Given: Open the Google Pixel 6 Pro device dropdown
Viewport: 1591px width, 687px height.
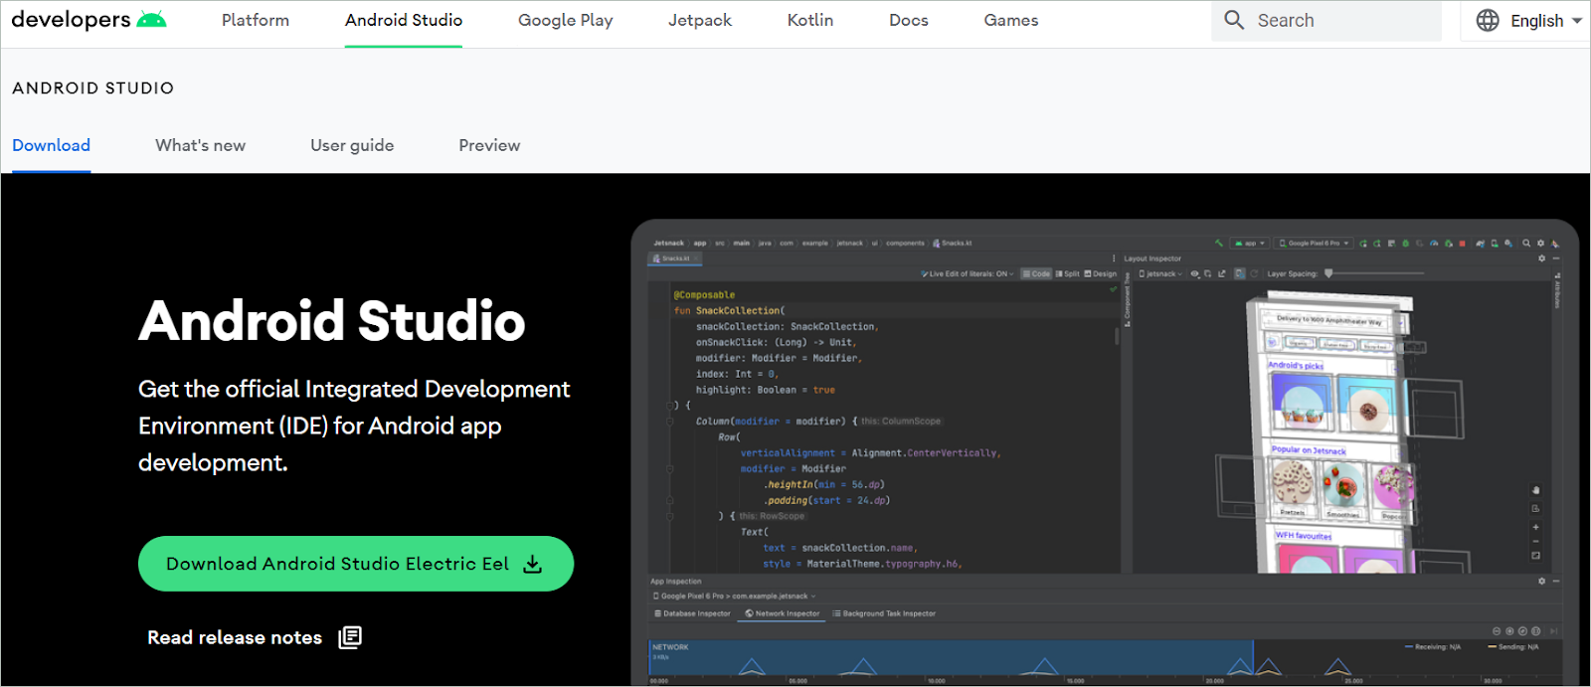Looking at the screenshot, I should coord(1314,243).
